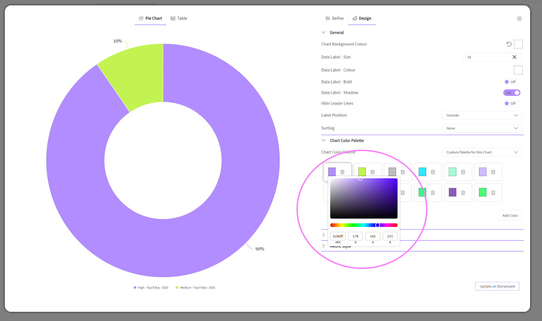542x321 pixels.
Task: Delete the dark purple palette color
Action: coord(463,193)
